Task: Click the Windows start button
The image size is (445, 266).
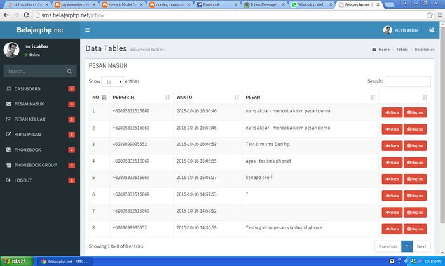Action: click(17, 262)
